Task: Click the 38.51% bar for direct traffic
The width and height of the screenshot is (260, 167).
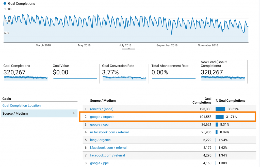Action: [220, 109]
